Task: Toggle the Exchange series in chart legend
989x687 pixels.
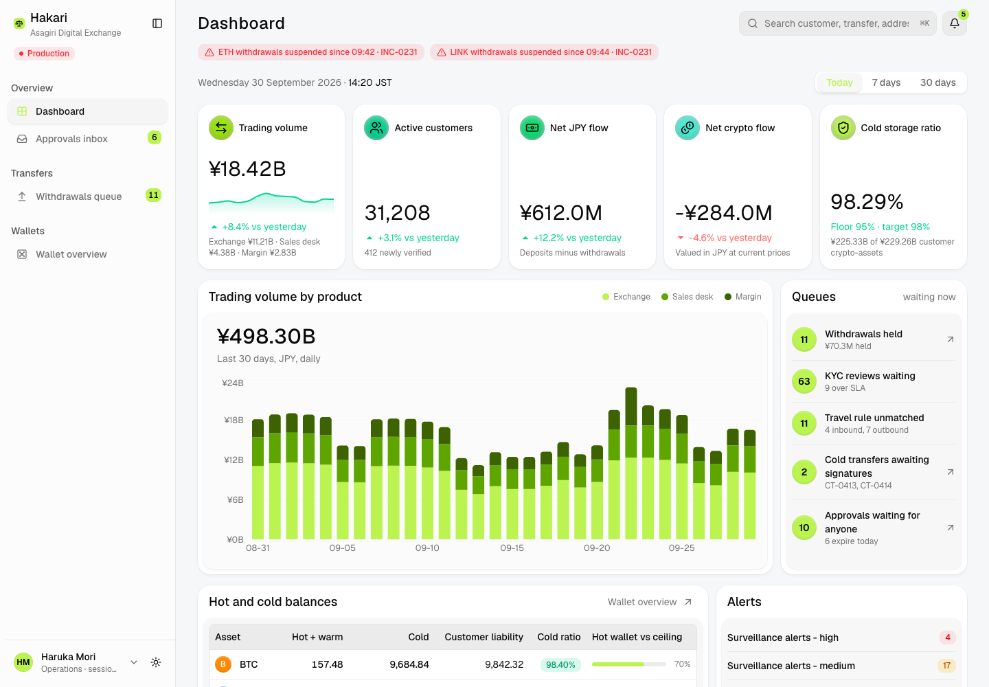Action: tap(626, 297)
